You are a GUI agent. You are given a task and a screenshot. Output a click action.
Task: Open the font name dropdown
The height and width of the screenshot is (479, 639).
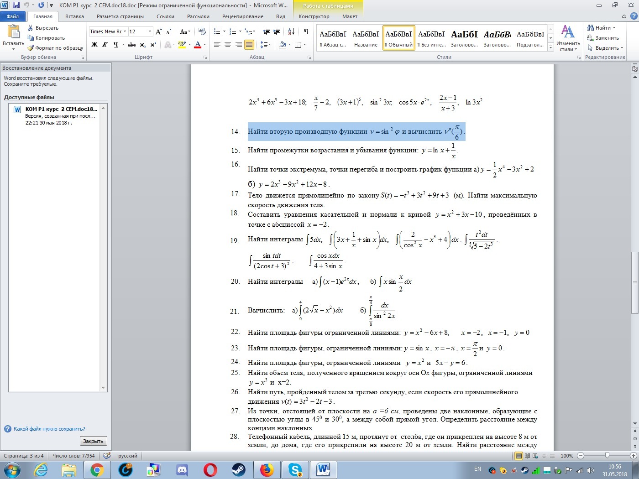point(125,31)
